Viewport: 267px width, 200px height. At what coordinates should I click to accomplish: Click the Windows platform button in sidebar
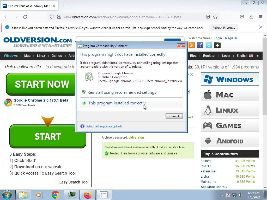(x=230, y=79)
